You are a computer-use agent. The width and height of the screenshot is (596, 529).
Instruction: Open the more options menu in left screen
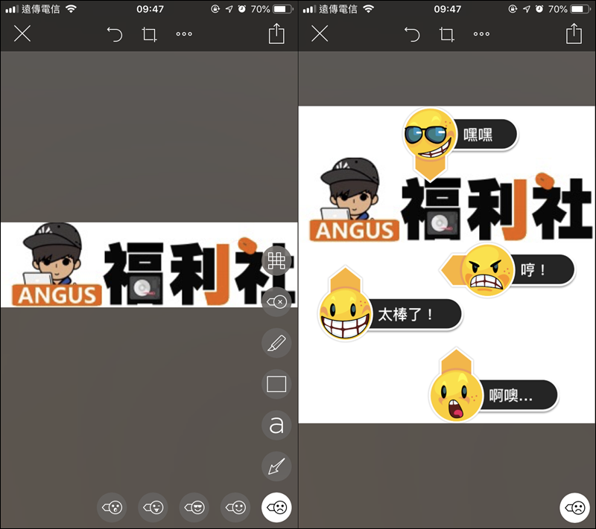pos(184,34)
